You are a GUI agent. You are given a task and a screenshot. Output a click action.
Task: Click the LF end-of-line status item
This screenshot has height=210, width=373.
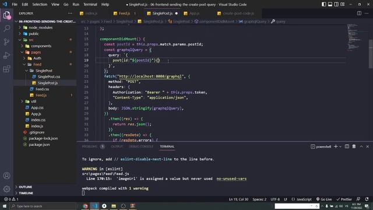[286, 199]
